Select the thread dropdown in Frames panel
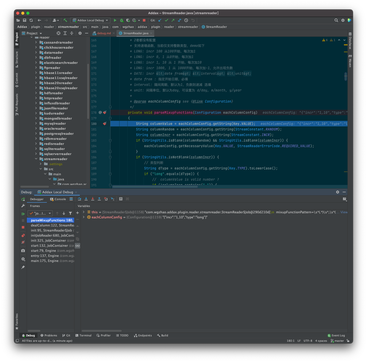 click(40, 213)
